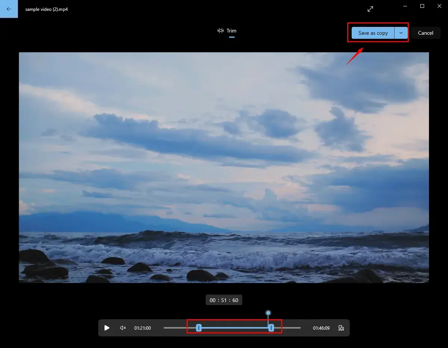The width and height of the screenshot is (448, 348).
Task: Play the video preview
Action: (107, 328)
